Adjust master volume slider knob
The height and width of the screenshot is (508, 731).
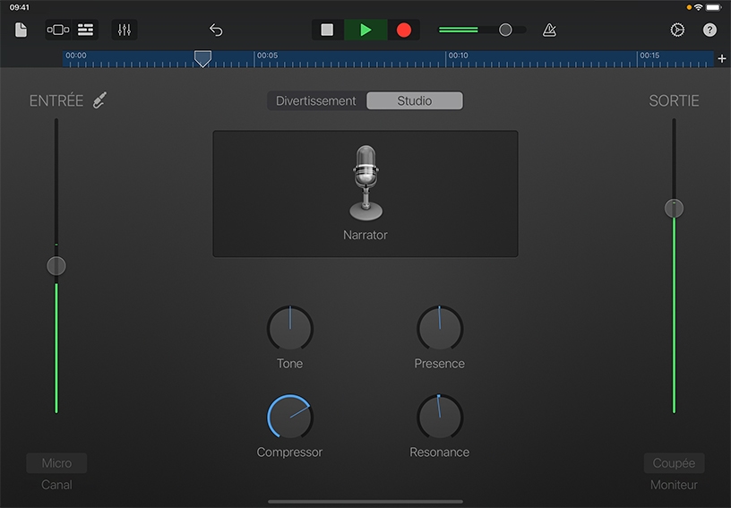tap(505, 30)
